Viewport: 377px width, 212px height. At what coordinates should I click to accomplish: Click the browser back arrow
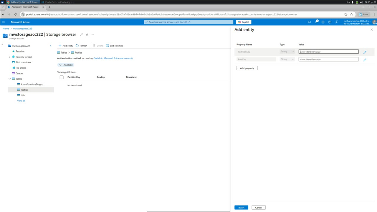[x=3, y=14]
